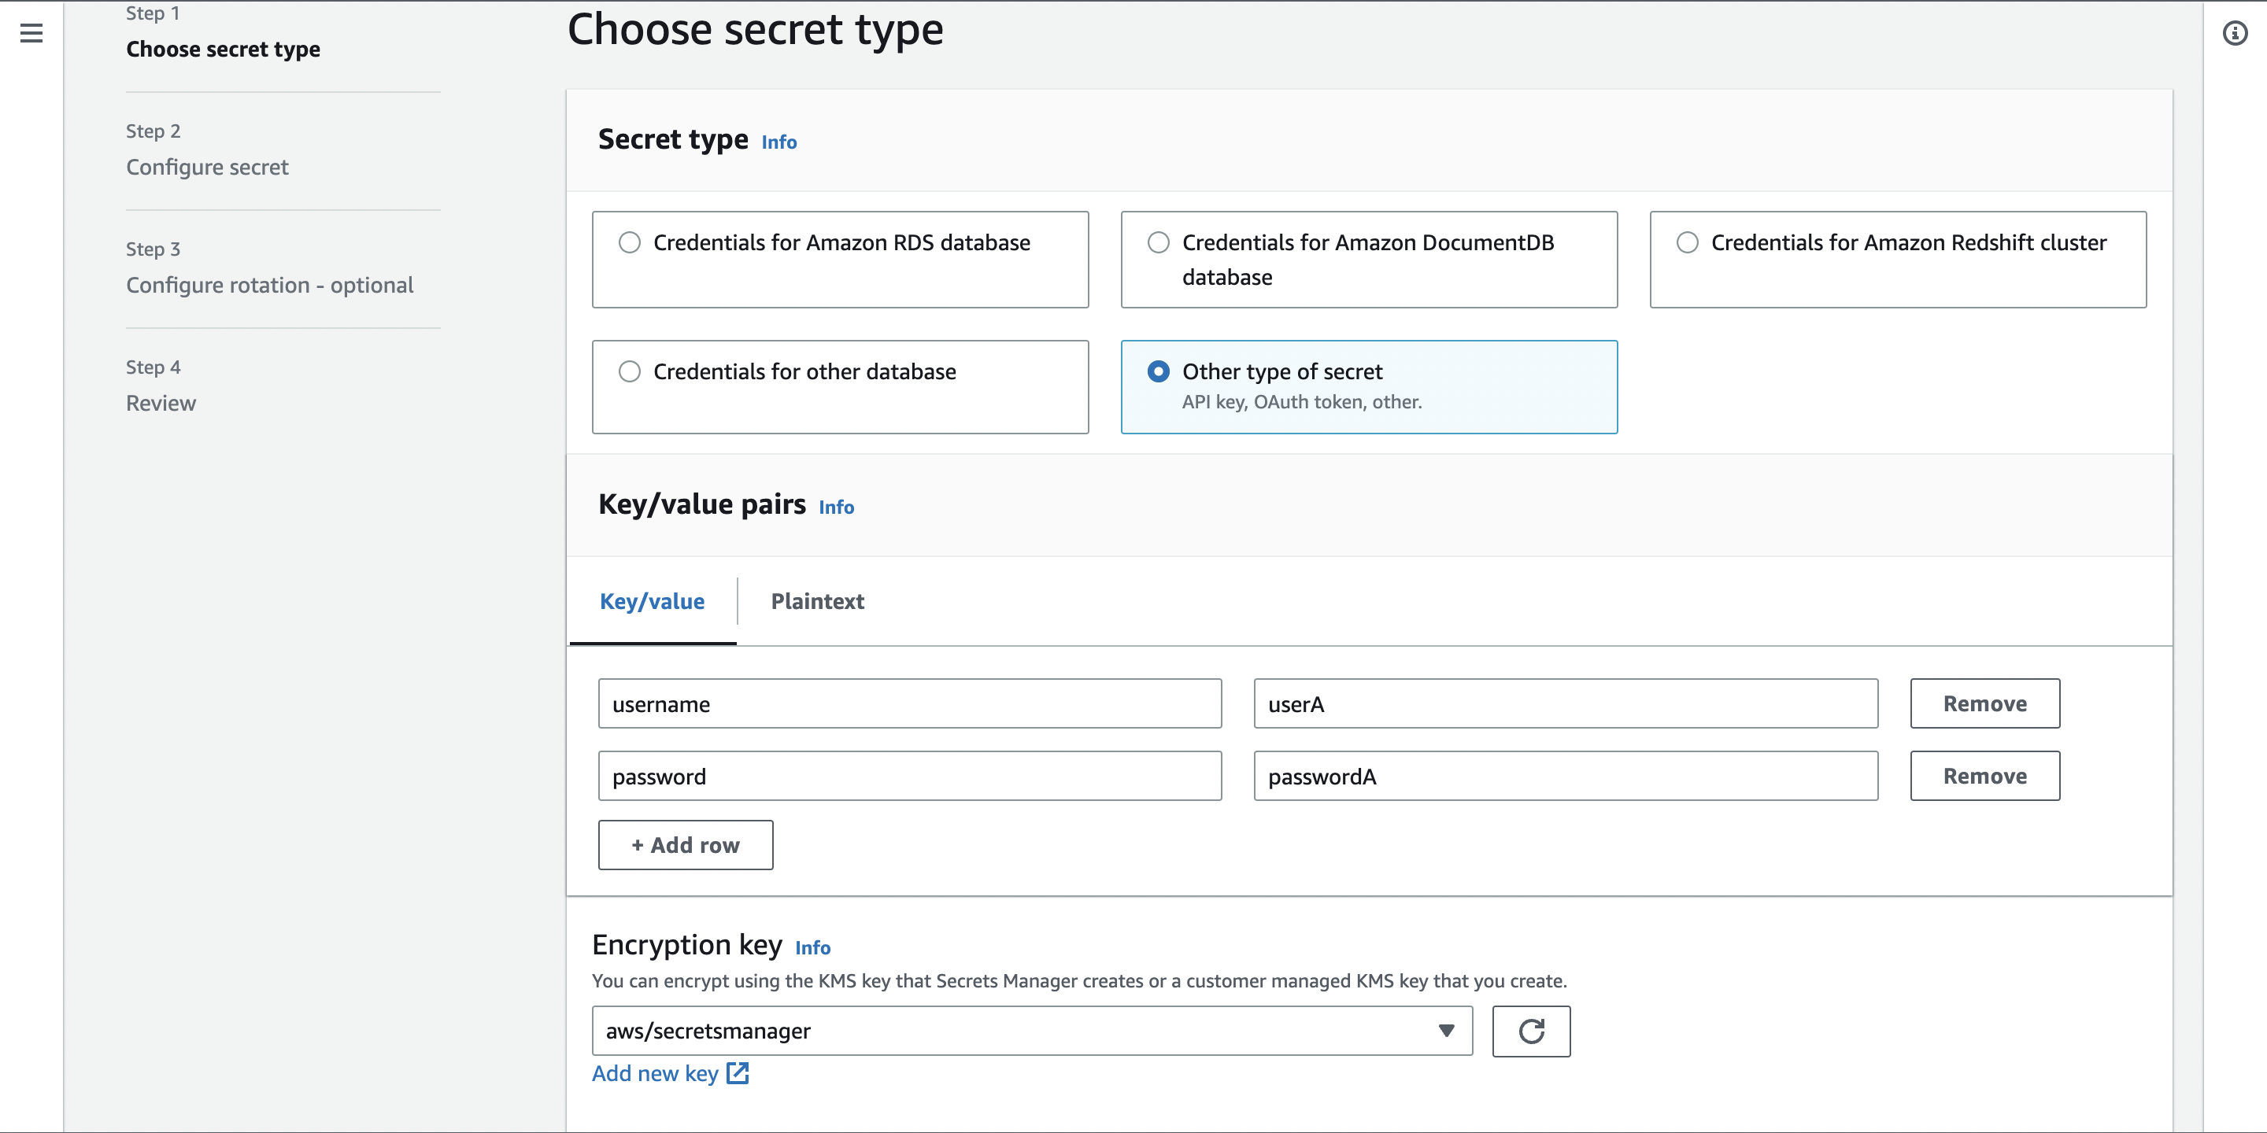Focus the password key field
Screen dimensions: 2267x1133
click(x=909, y=776)
